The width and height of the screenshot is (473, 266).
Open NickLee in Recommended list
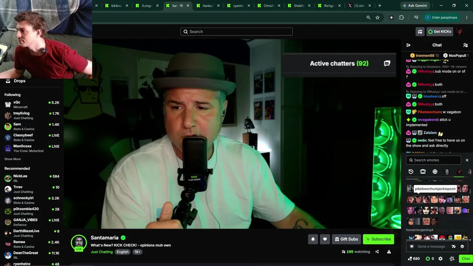coord(32,178)
